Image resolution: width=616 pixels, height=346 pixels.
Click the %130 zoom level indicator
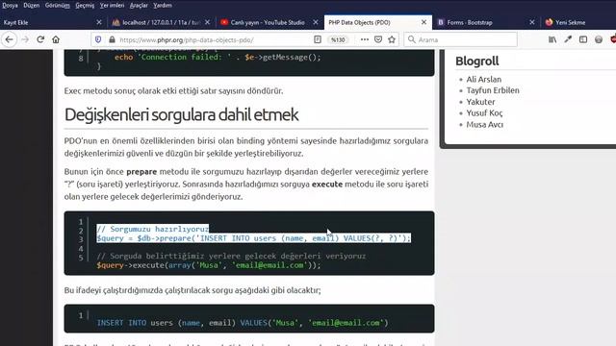[x=338, y=39]
